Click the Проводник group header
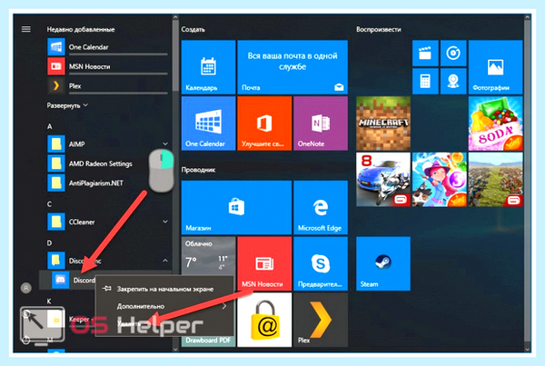 [x=198, y=170]
